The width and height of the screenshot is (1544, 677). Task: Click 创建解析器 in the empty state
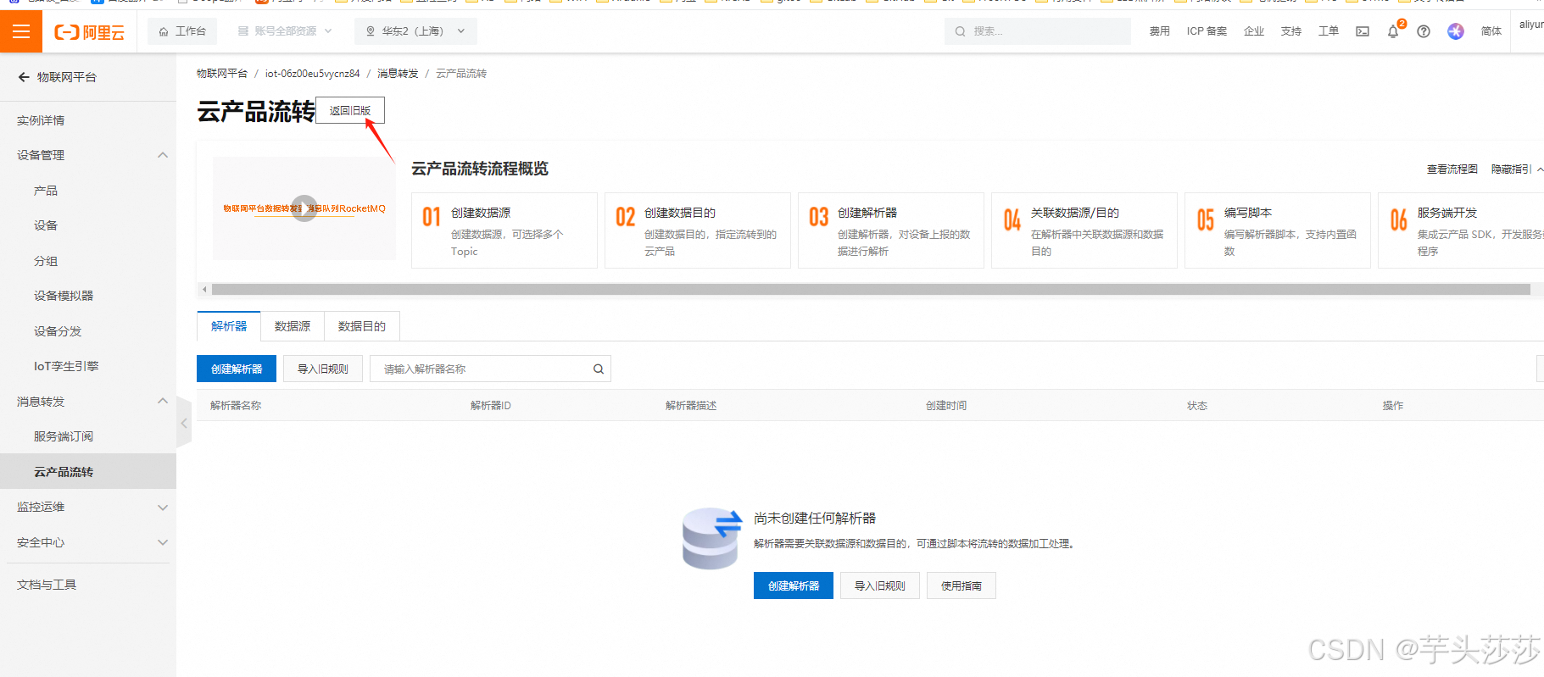794,585
